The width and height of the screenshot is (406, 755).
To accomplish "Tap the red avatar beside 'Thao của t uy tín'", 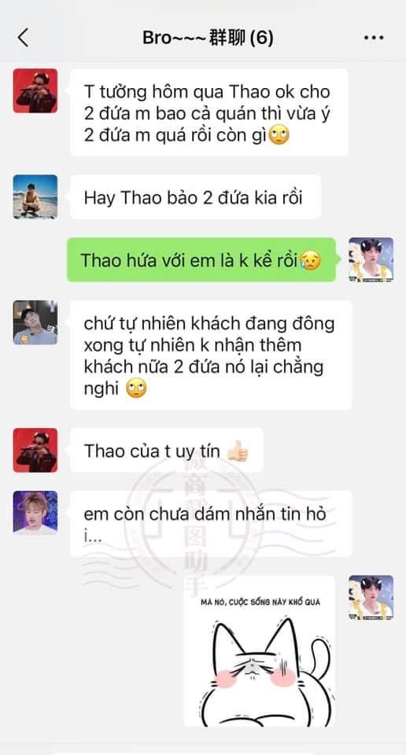I will (35, 450).
